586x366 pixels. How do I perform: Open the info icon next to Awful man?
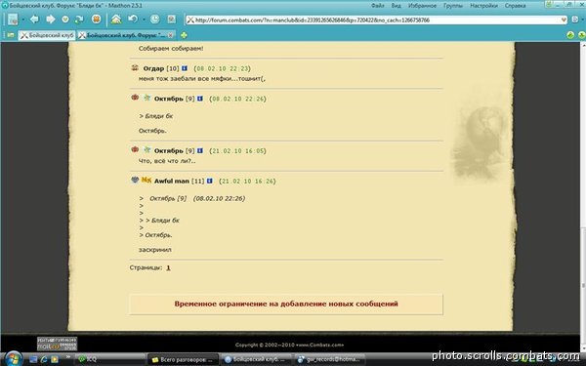[x=210, y=182]
